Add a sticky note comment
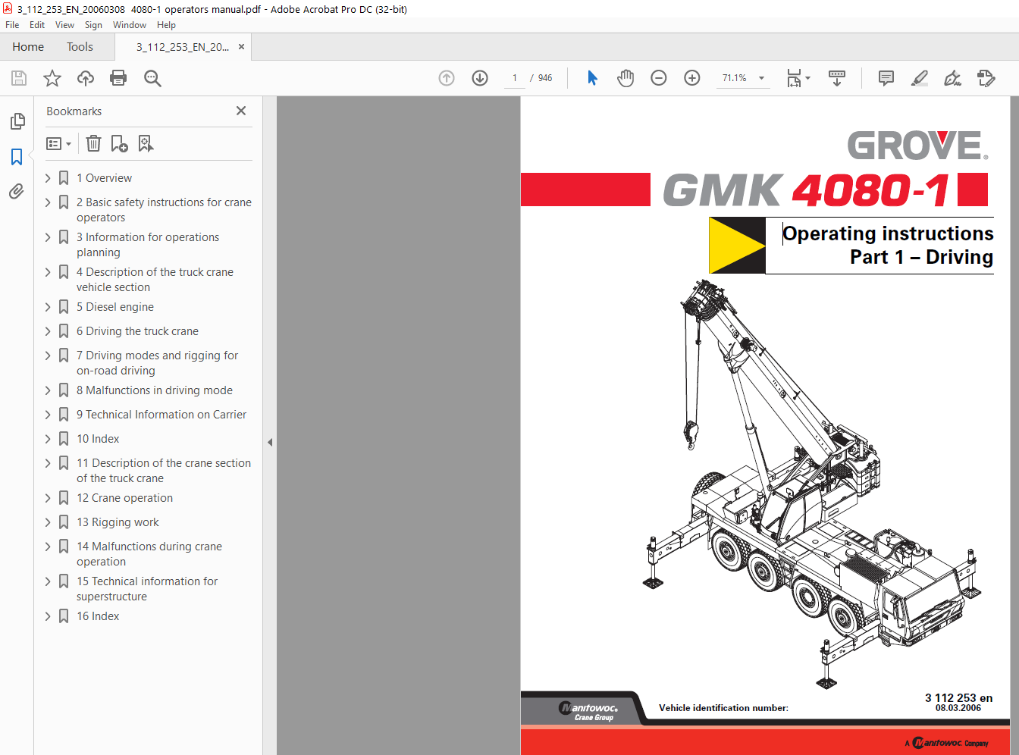The height and width of the screenshot is (755, 1019). [886, 78]
